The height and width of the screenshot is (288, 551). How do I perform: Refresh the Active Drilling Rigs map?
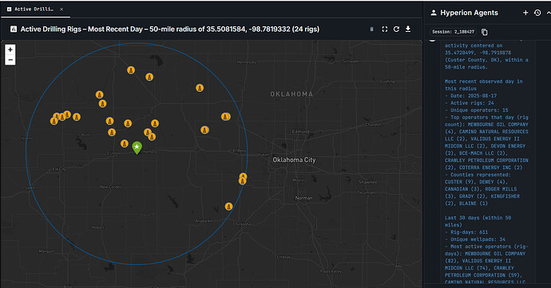point(396,30)
